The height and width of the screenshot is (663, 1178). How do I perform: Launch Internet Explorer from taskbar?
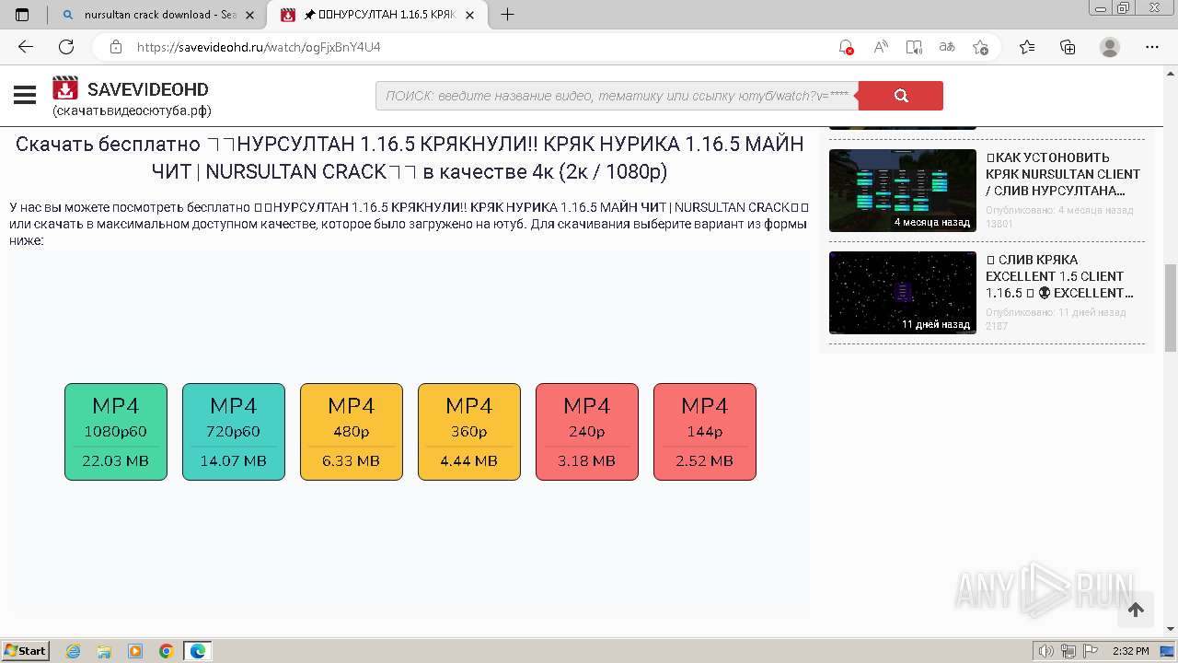tap(74, 651)
